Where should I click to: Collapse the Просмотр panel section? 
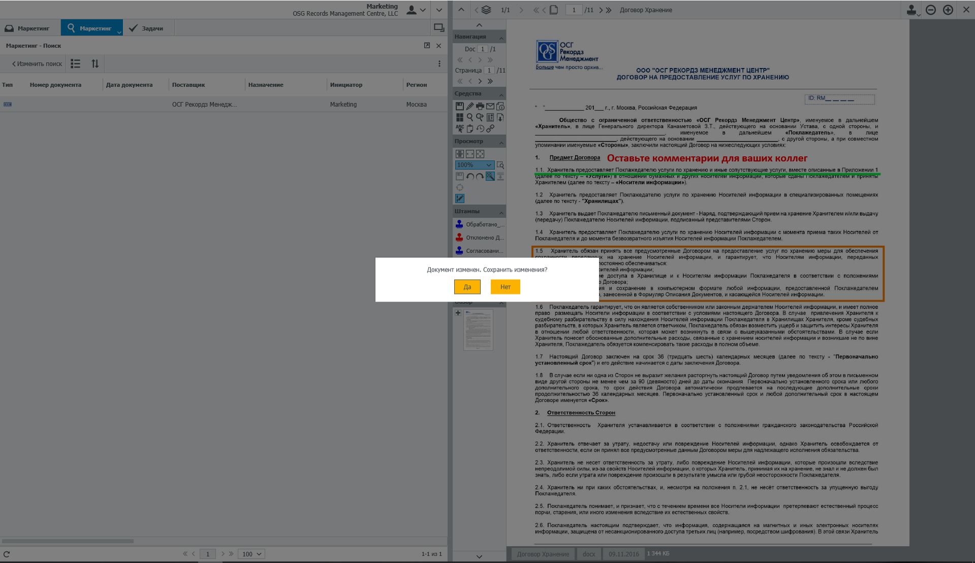[501, 142]
